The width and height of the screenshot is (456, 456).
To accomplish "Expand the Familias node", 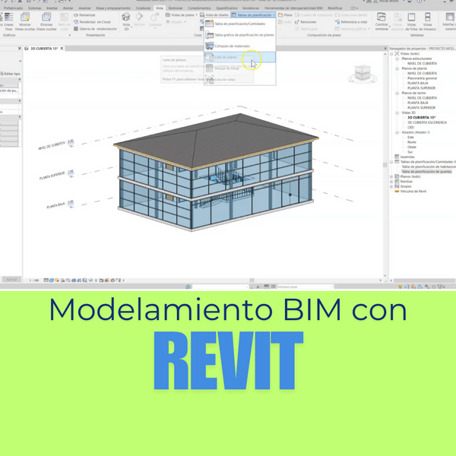I will [391, 182].
